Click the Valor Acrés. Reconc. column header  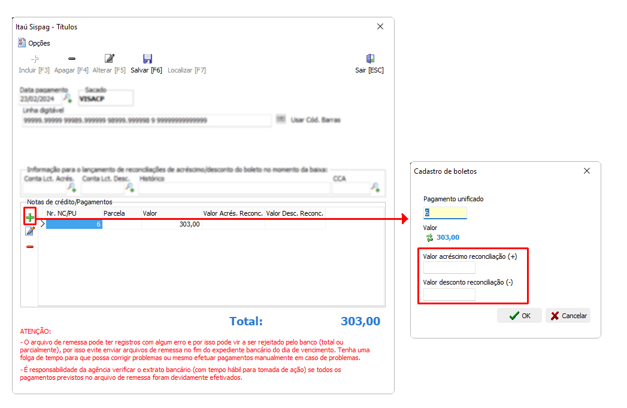233,213
